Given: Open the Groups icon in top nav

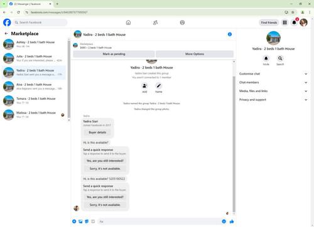Looking at the screenshot, I should point(182,23).
